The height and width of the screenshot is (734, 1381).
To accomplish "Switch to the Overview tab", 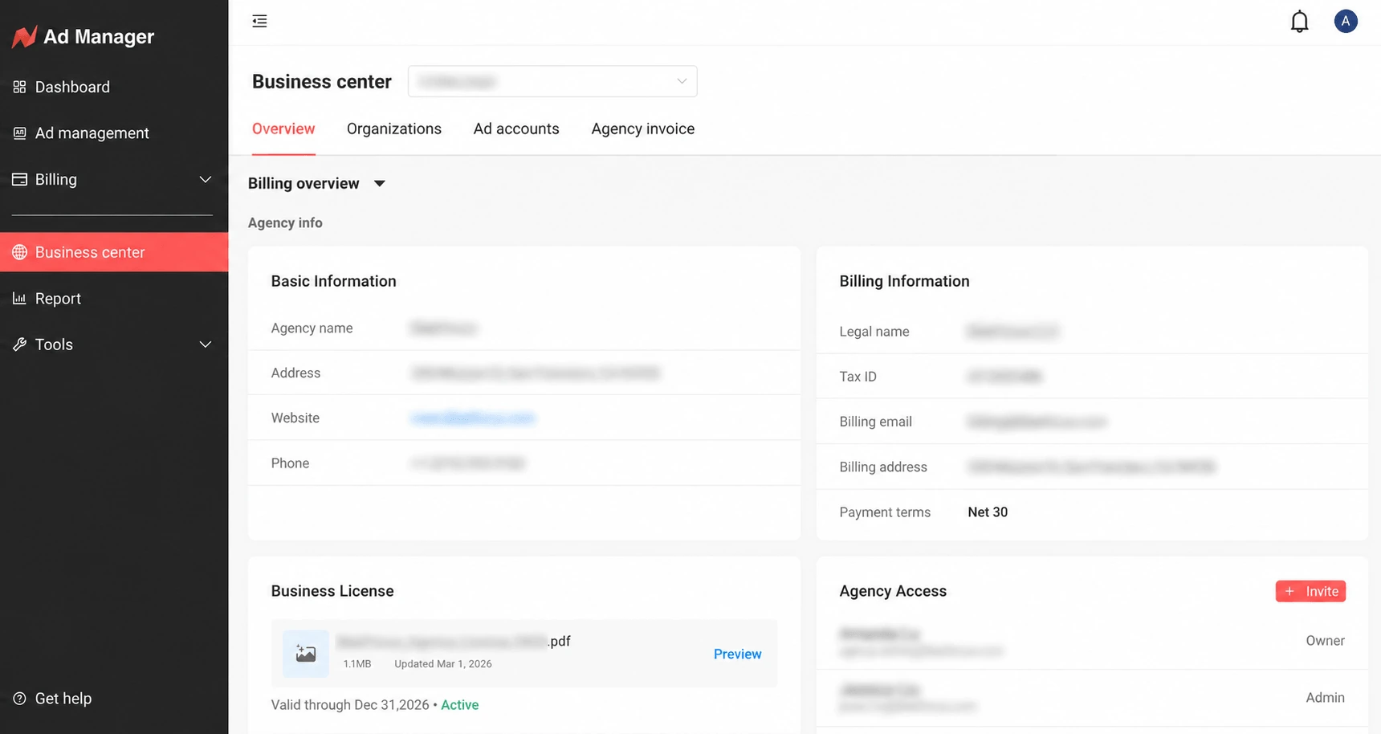I will point(283,129).
